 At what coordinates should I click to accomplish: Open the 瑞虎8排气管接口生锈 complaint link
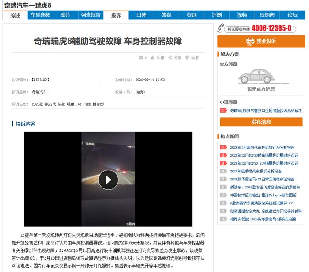point(266,111)
